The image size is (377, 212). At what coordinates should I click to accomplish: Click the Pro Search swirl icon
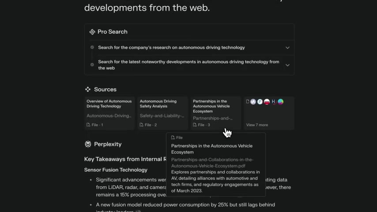point(92,32)
